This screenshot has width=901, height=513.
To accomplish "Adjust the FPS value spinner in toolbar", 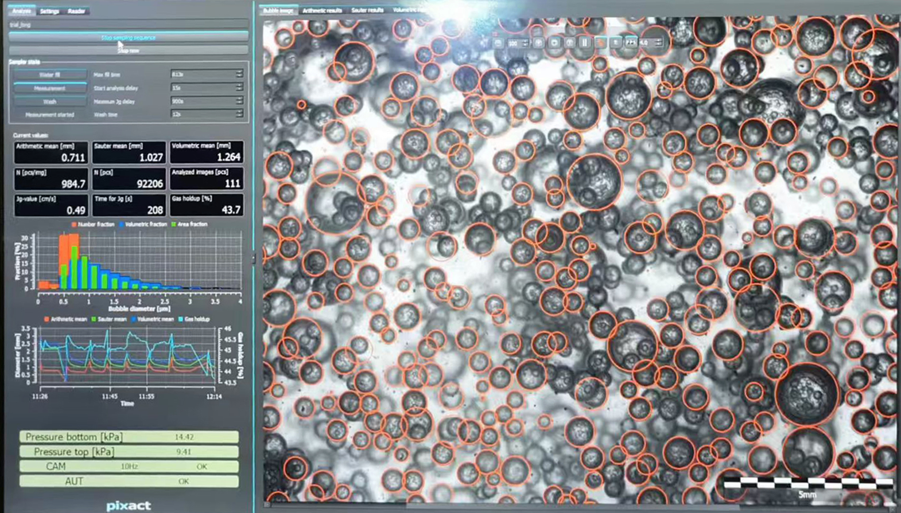I will click(x=659, y=42).
